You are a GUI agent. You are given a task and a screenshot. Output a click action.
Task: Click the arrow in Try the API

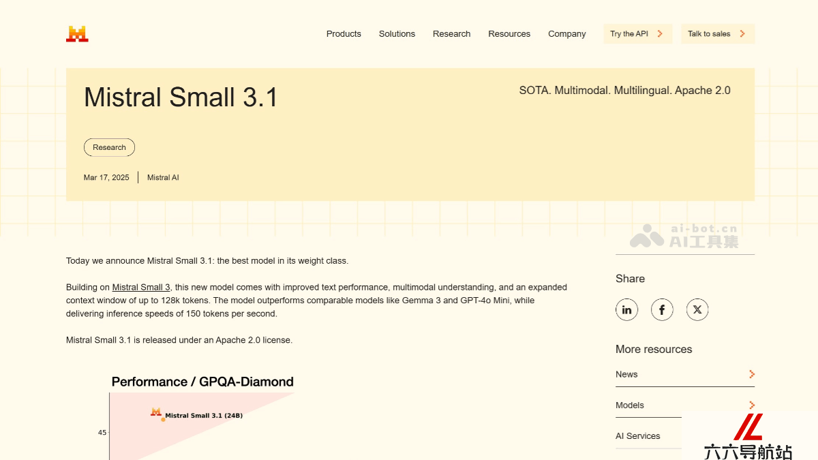[660, 33]
